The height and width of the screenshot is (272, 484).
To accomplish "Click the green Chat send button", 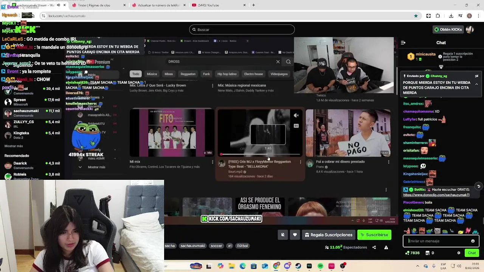I will click(472, 253).
